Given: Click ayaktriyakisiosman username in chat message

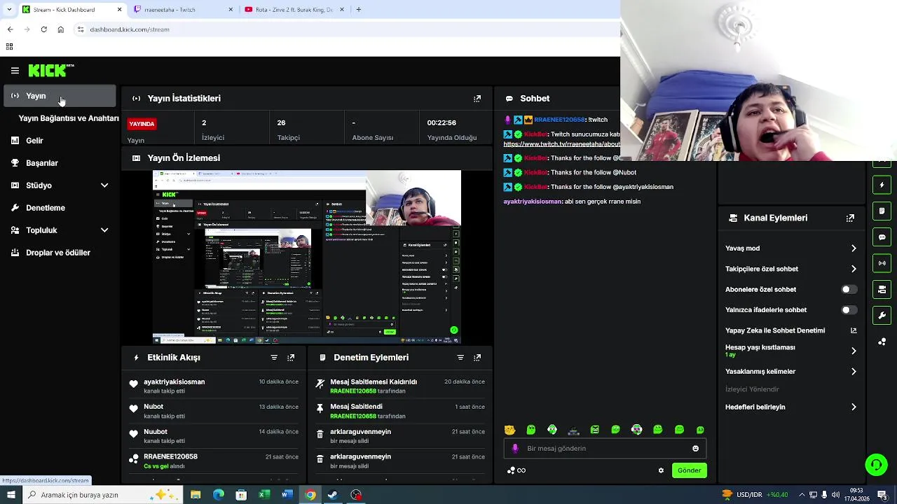Looking at the screenshot, I should [x=533, y=202].
